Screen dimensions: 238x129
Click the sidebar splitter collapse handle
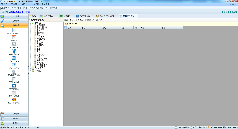coord(28,70)
